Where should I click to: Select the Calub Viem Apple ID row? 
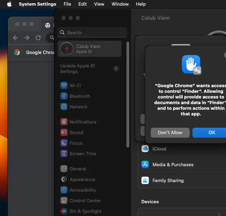point(90,49)
